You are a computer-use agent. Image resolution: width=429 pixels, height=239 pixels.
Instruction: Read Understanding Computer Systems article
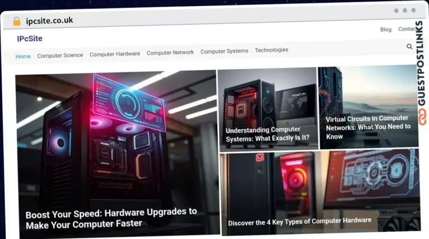267,133
